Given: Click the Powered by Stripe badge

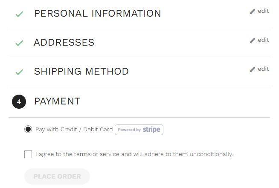Looking at the screenshot, I should click(139, 130).
